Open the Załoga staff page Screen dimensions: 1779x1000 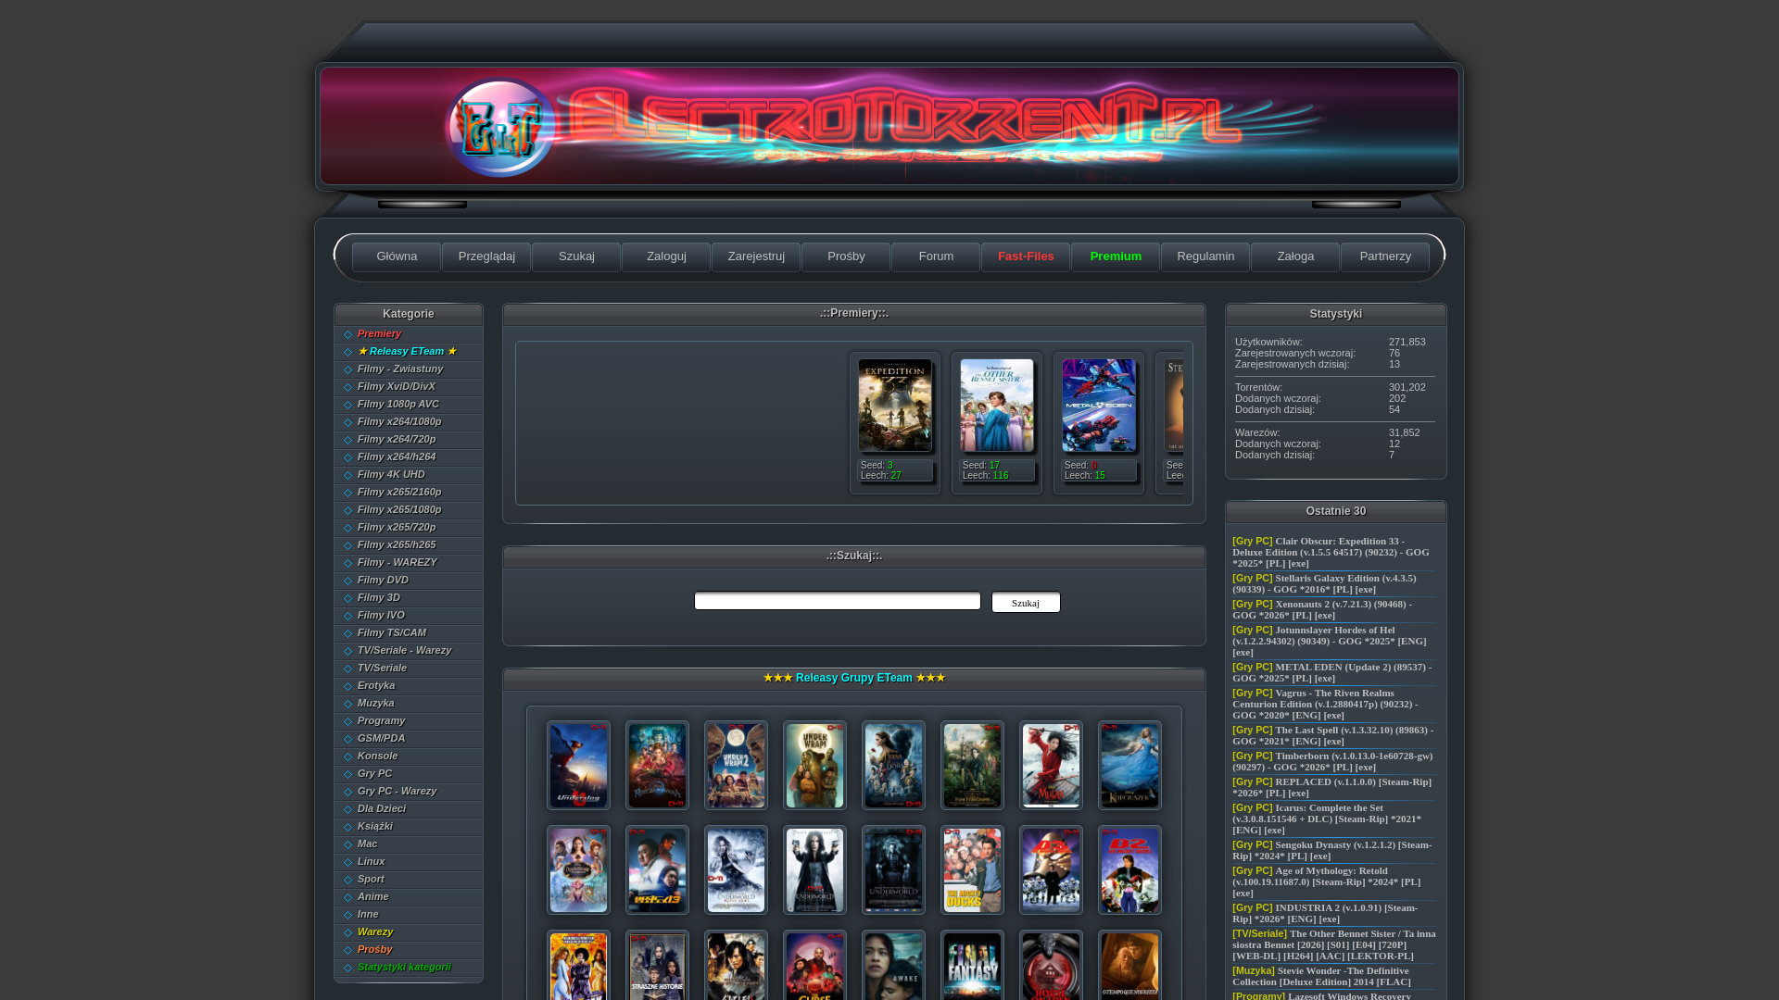tap(1295, 256)
